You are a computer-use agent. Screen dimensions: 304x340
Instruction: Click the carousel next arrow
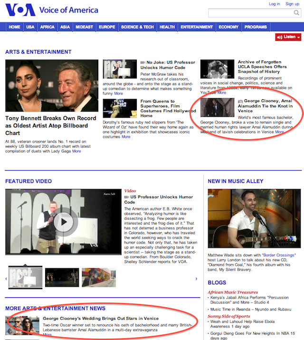point(197,279)
